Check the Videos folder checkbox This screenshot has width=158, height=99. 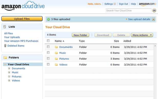coord(48,64)
